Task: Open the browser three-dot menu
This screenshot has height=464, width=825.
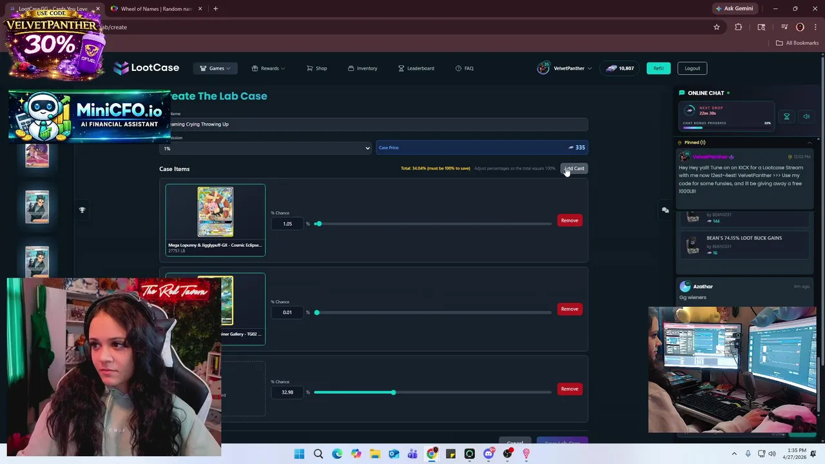Action: point(815,27)
